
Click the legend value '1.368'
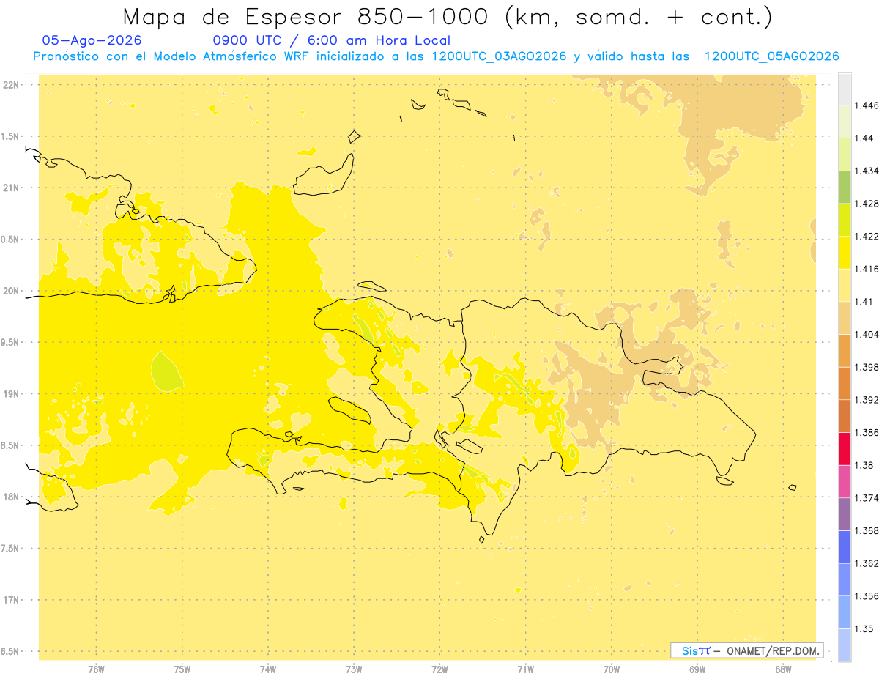(x=867, y=530)
